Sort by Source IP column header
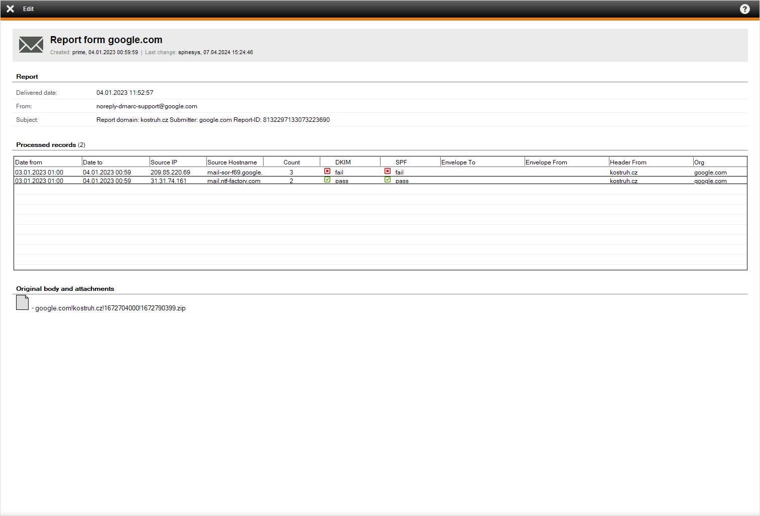This screenshot has width=760, height=516. [178, 162]
